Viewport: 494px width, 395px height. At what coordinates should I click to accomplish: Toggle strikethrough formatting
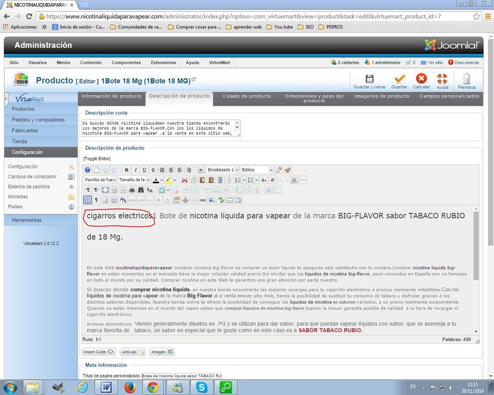click(x=153, y=170)
